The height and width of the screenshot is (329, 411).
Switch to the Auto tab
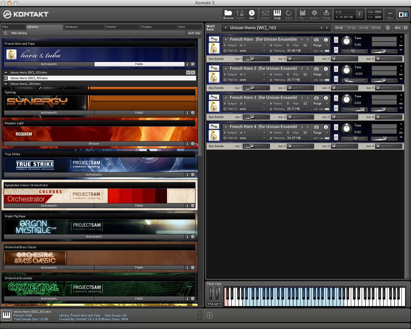pos(190,27)
